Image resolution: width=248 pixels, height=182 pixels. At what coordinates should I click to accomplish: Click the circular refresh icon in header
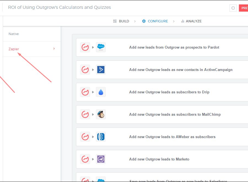point(233,8)
